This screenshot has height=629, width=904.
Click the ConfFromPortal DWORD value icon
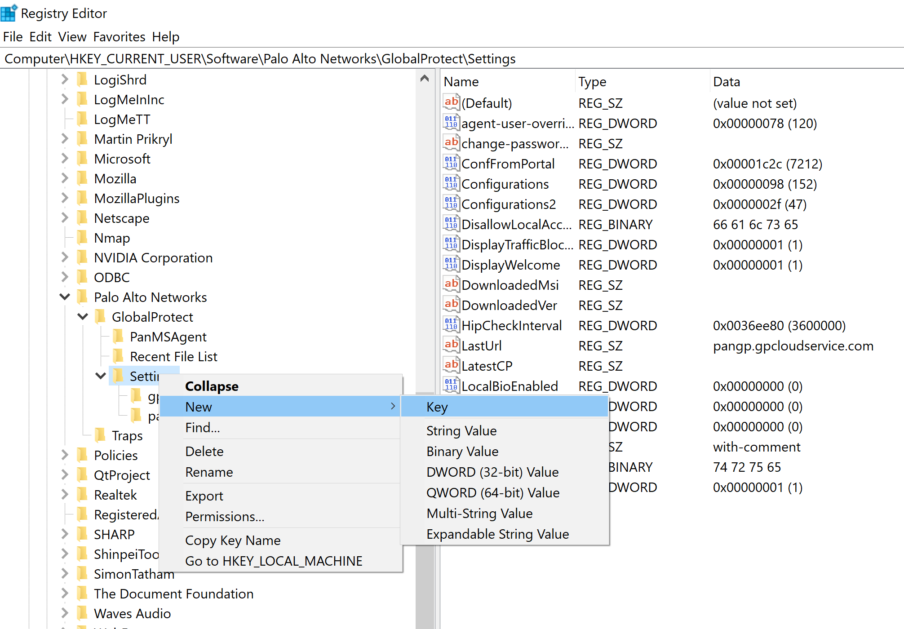[451, 164]
